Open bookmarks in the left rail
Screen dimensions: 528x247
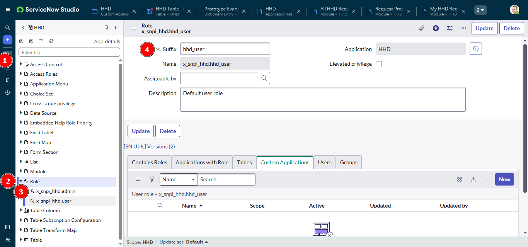click(8, 80)
